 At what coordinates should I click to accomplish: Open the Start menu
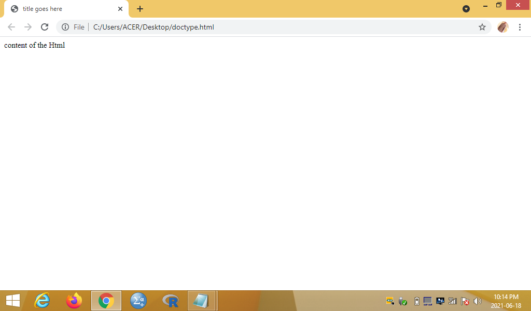[x=12, y=301]
